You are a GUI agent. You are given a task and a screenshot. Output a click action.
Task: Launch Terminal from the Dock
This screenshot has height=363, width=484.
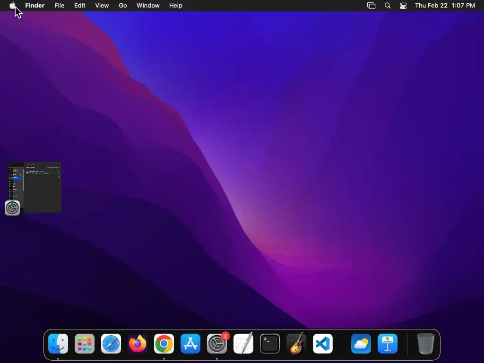(x=270, y=344)
